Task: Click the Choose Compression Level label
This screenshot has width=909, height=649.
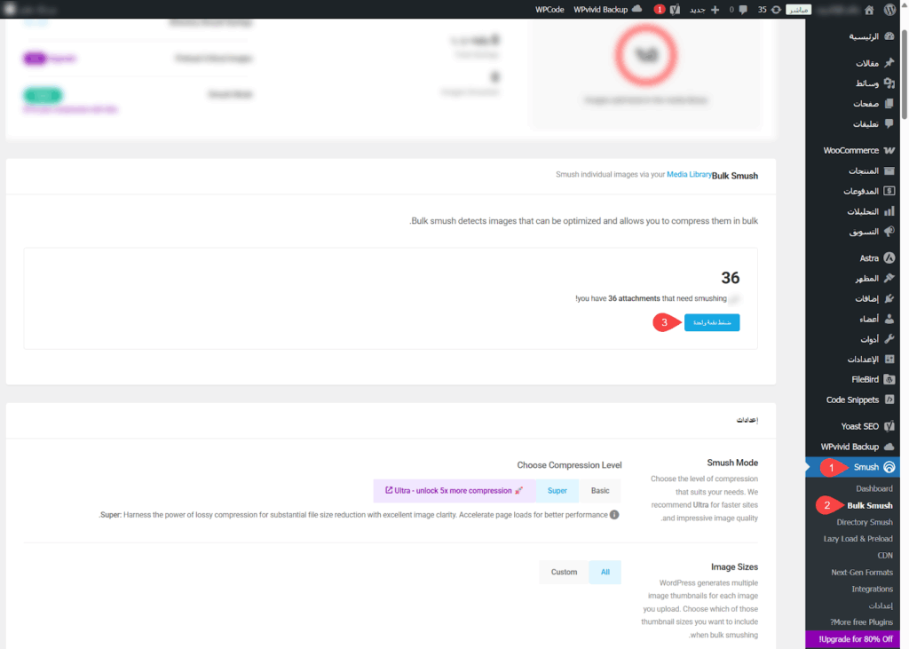Action: [569, 465]
